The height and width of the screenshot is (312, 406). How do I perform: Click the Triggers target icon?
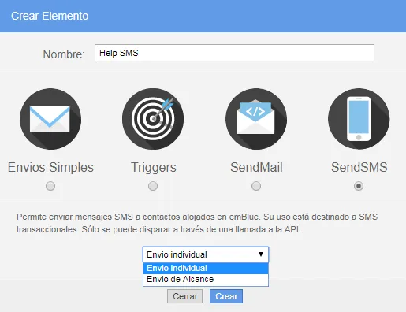153,119
